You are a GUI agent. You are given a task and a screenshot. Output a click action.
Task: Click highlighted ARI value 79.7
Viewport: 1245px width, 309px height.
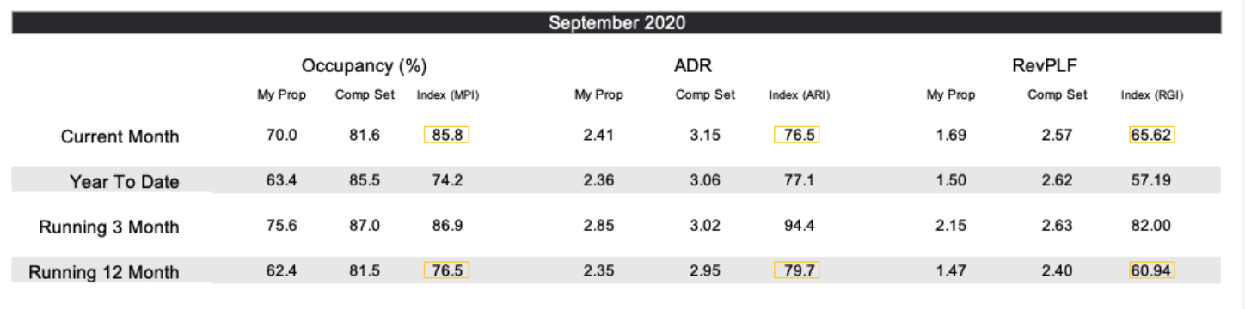click(796, 270)
